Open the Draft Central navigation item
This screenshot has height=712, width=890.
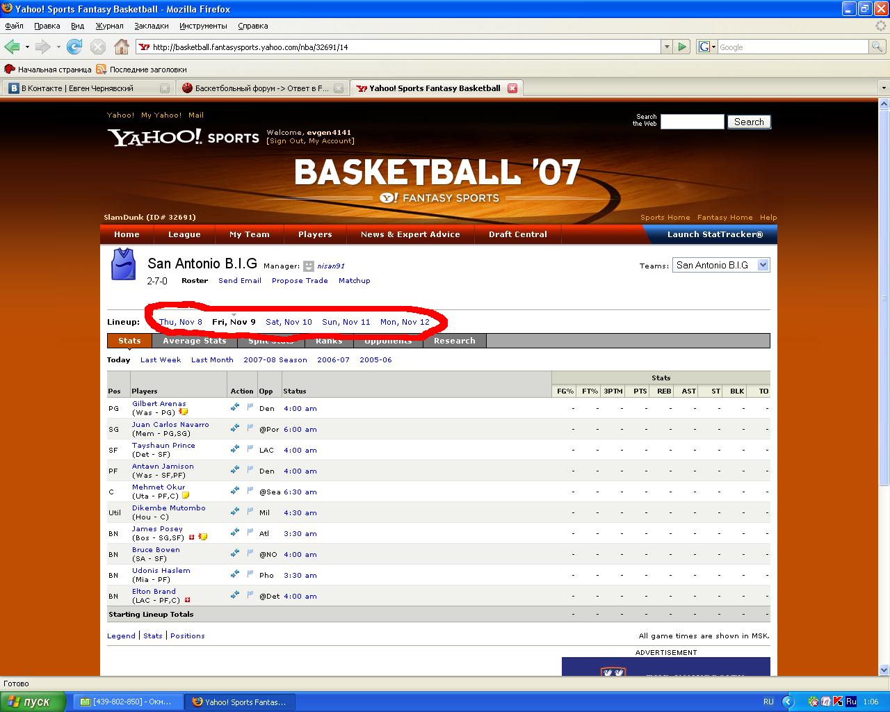518,234
